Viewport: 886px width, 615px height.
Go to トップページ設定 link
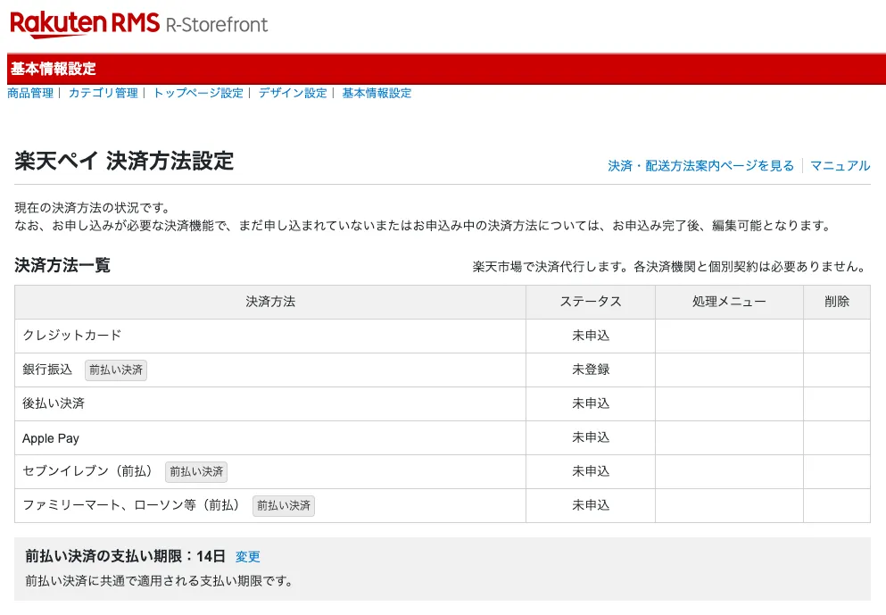(x=198, y=93)
